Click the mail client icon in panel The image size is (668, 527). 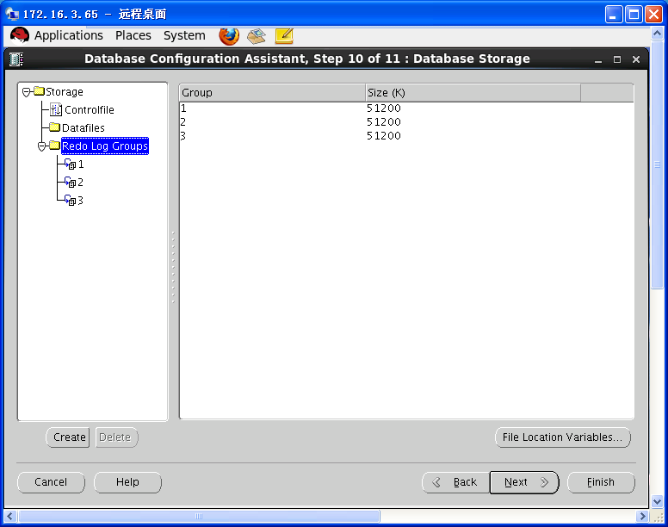257,35
